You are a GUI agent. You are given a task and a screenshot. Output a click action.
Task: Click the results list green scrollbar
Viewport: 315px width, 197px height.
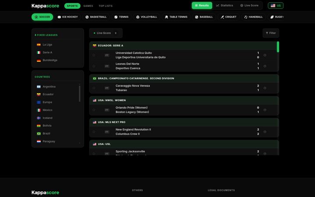(278, 47)
